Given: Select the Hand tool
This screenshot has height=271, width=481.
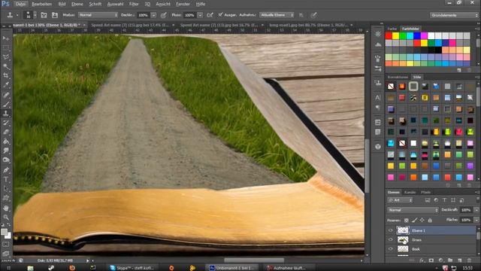Looking at the screenshot, I should 6,208.
